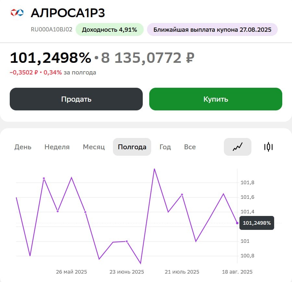Select the Месяц period tab
292x282 pixels.
pos(94,147)
